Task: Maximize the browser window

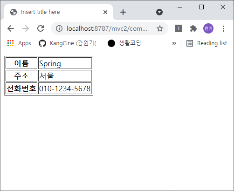Action: [x=201, y=7]
